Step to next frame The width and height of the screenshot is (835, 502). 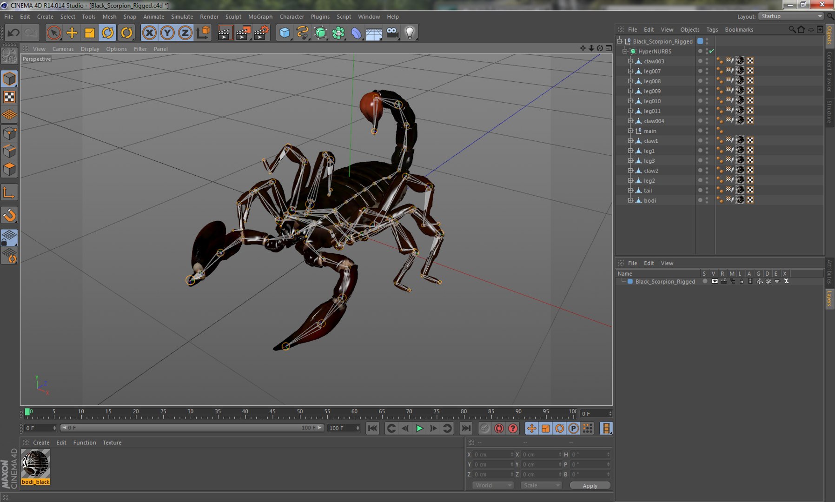(x=433, y=428)
